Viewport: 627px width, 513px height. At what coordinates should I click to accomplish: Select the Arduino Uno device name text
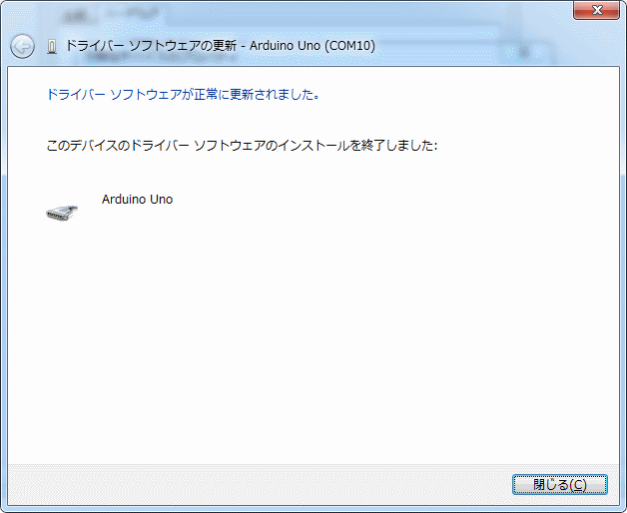click(137, 200)
